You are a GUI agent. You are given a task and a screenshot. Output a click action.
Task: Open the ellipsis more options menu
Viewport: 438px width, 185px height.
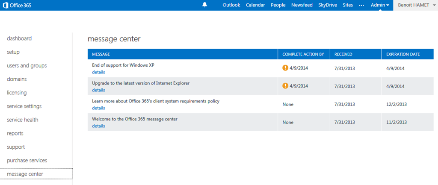[361, 5]
